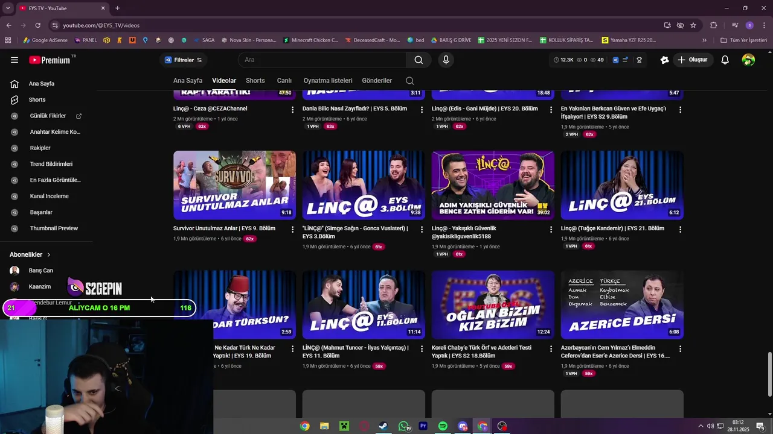Click the white star-shaped icon beside Oluştur
The width and height of the screenshot is (773, 434).
click(x=665, y=60)
